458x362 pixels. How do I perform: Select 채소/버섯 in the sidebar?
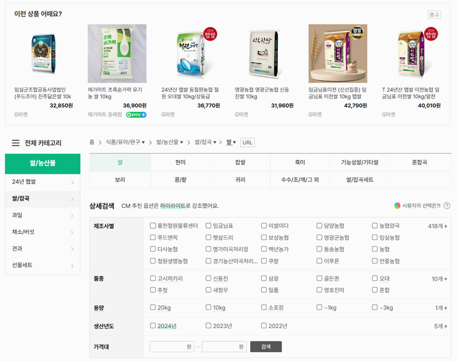click(x=42, y=232)
